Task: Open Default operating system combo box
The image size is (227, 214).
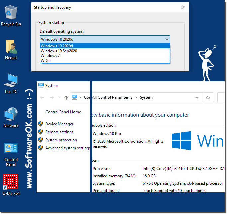Action: point(105,39)
